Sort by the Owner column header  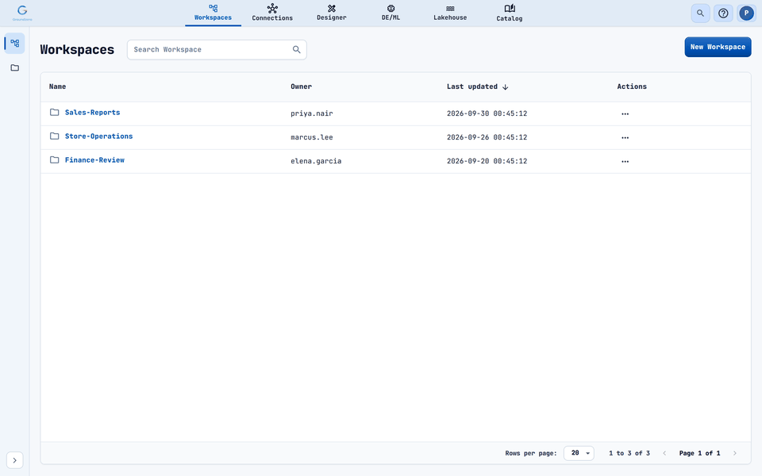(x=302, y=86)
